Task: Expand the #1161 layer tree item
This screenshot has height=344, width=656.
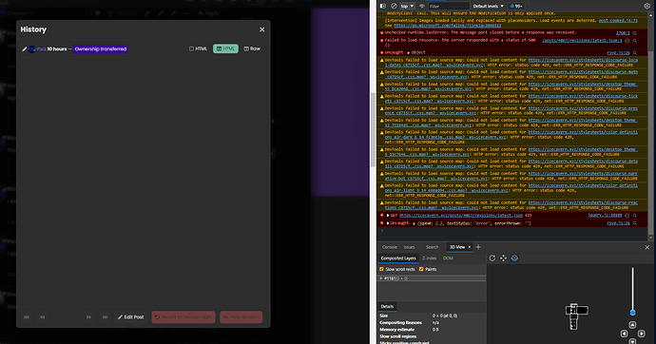Action: [x=380, y=278]
